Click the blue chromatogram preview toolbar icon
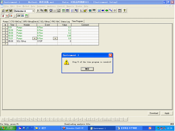Image resolution: width=175 pixels, height=131 pixels. (99, 11)
